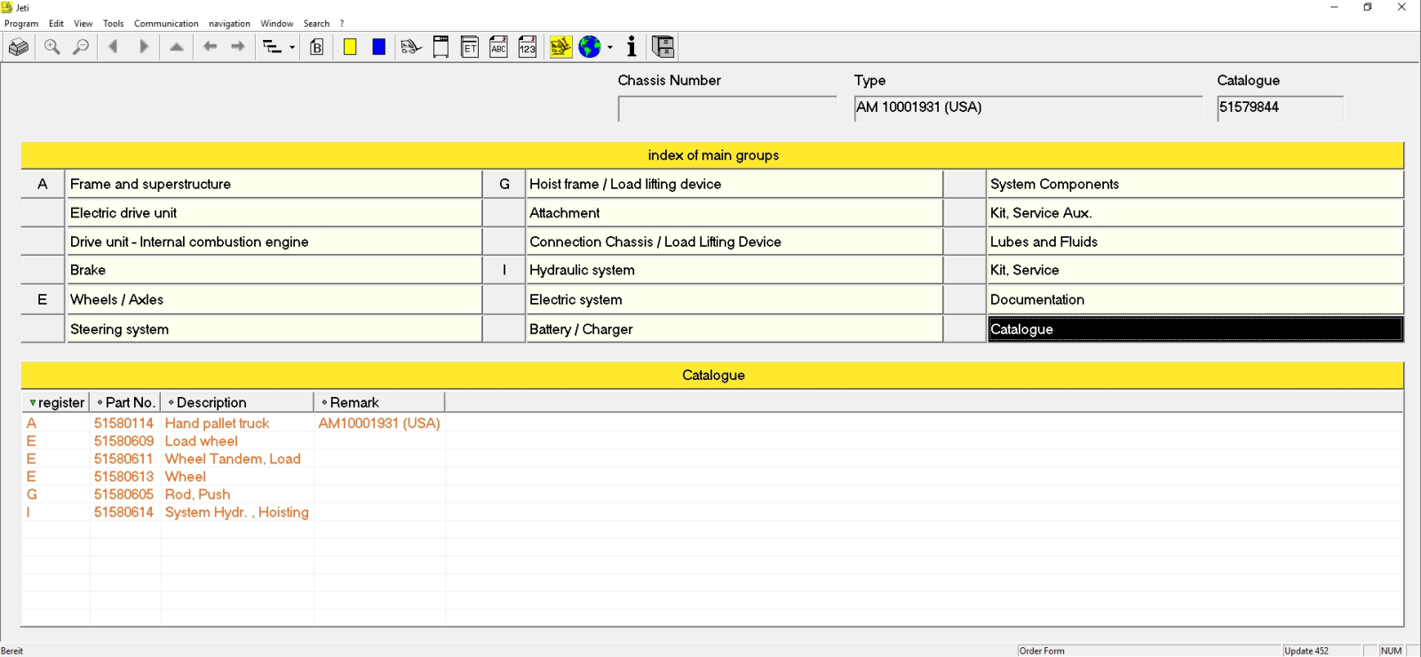Select Electric drive unit group
Image resolution: width=1421 pixels, height=657 pixels.
274,213
